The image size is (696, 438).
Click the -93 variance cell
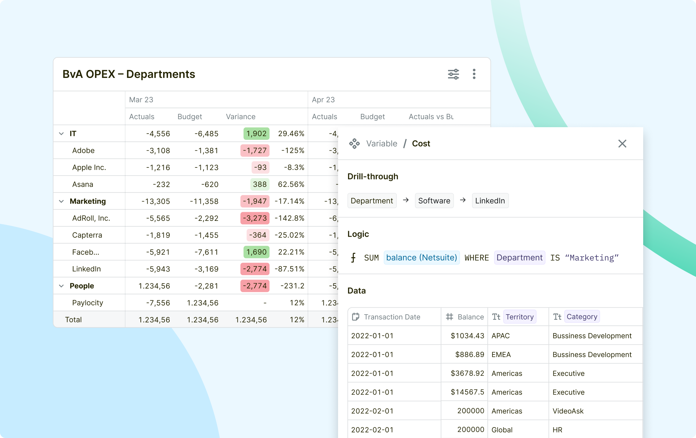coord(260,168)
